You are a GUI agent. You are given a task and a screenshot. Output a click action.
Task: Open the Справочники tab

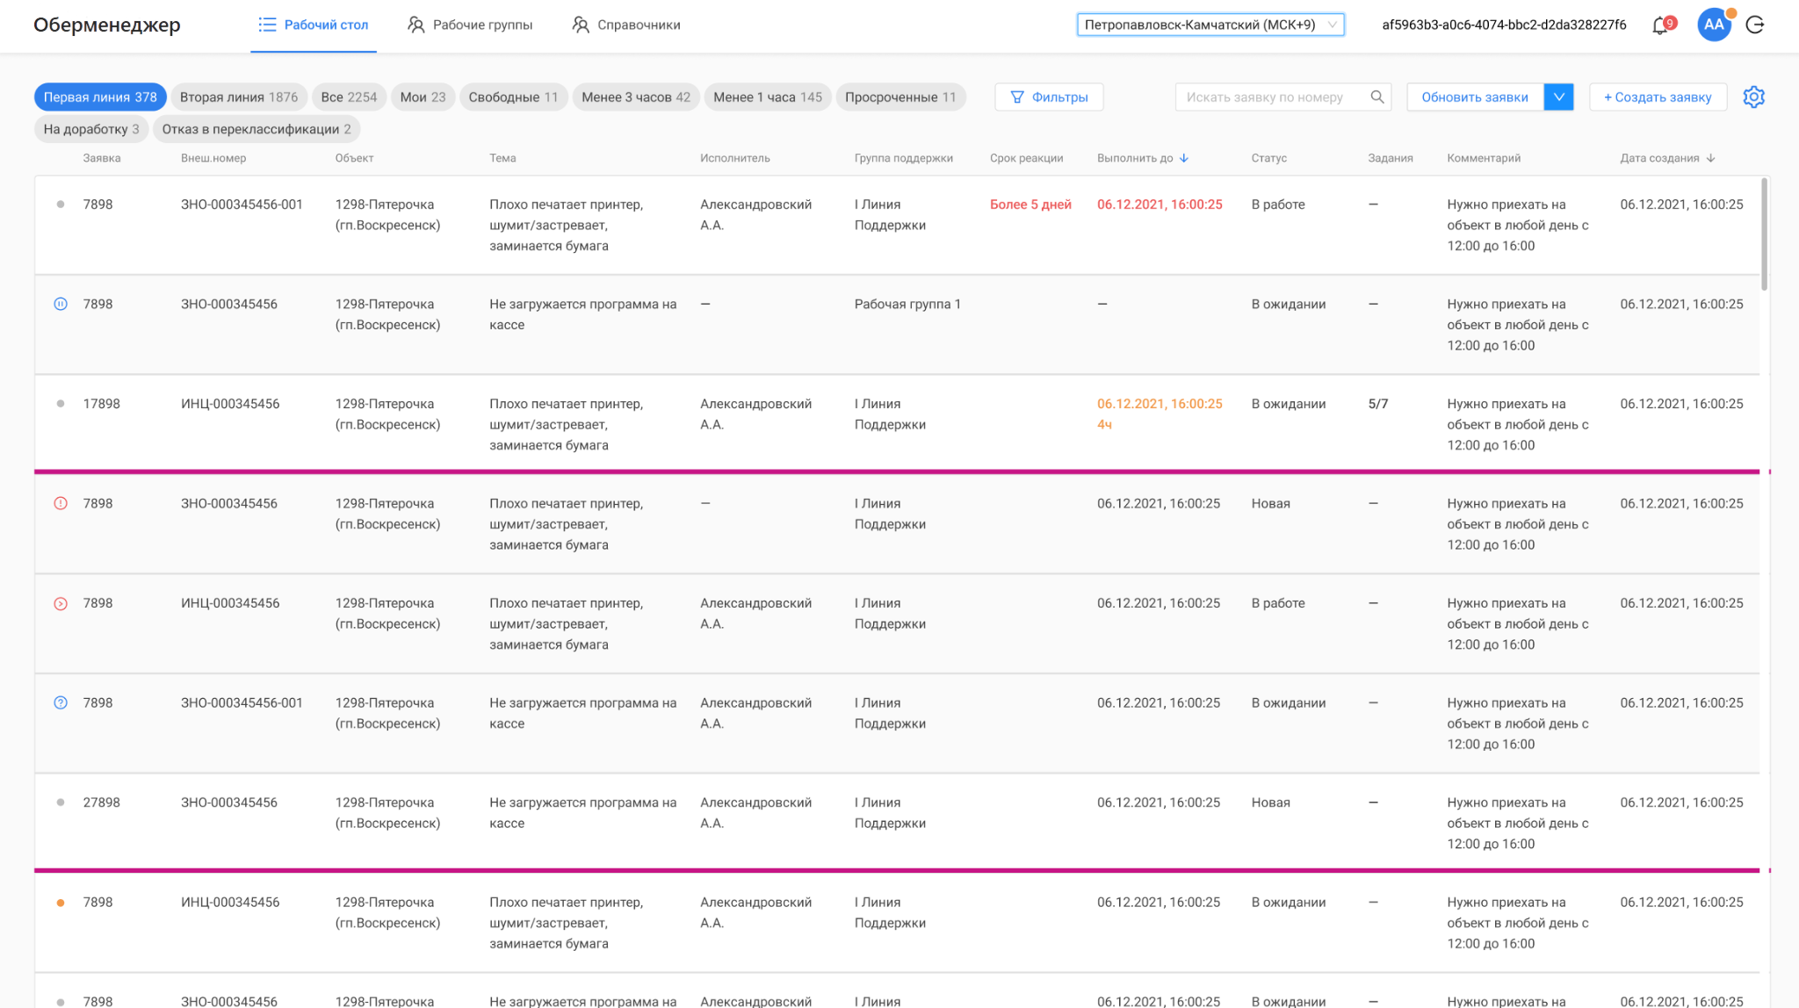click(x=626, y=25)
